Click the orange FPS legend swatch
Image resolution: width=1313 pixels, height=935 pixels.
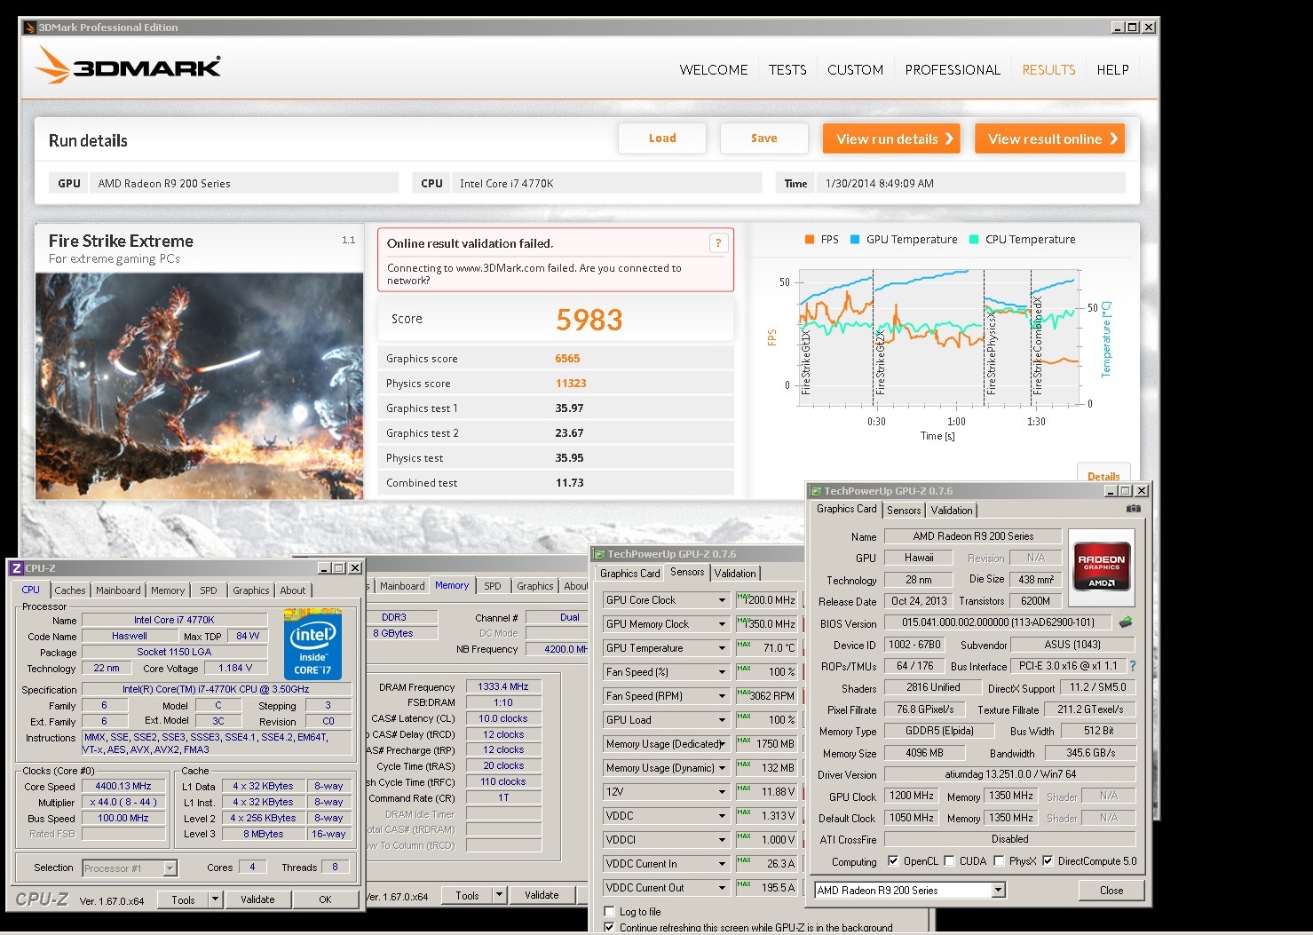(810, 240)
